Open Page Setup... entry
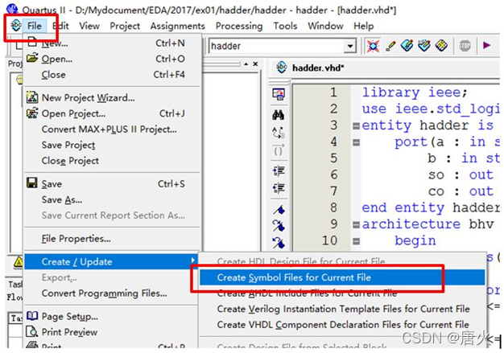 pyautogui.click(x=111, y=316)
